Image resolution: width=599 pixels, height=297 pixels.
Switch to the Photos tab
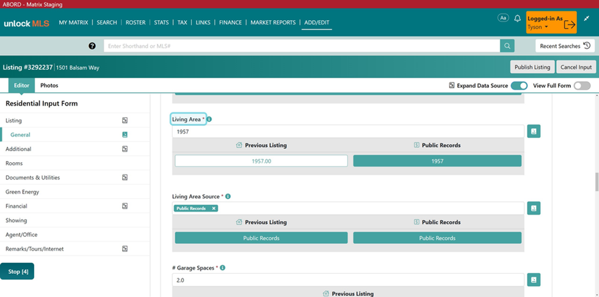click(49, 85)
